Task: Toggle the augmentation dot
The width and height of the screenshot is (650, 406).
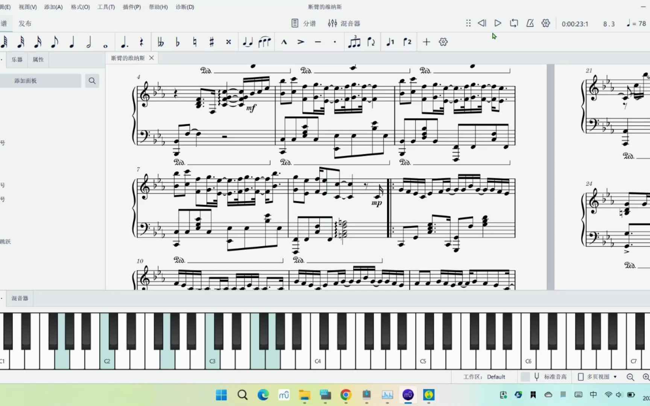Action: tap(125, 42)
